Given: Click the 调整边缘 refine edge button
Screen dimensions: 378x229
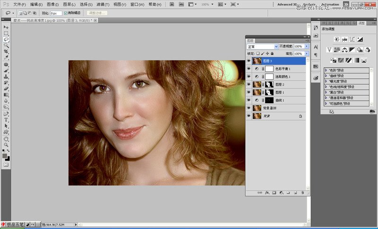Looking at the screenshot, I should (x=96, y=13).
